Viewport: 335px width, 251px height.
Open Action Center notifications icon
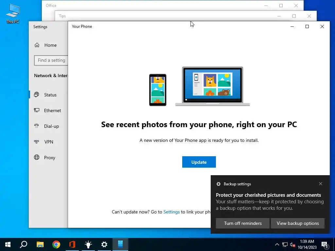click(x=325, y=245)
